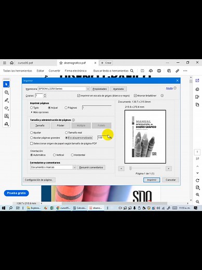Screen dimensions: 202x270
Task: Click the Crear new tab button
Action: (106, 63)
